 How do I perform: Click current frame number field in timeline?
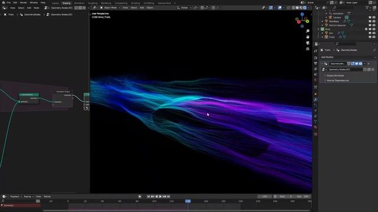265,197
